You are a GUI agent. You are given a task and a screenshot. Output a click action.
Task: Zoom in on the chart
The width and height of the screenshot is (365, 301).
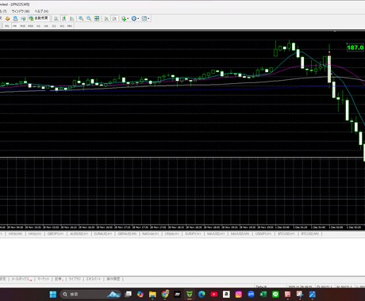pyautogui.click(x=81, y=18)
